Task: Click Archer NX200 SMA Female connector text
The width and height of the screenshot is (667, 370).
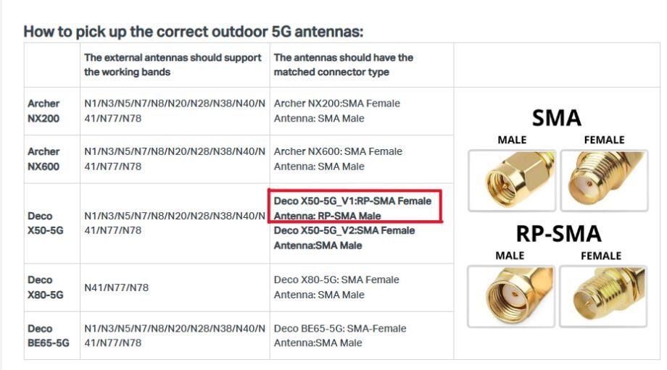Action: pos(336,104)
